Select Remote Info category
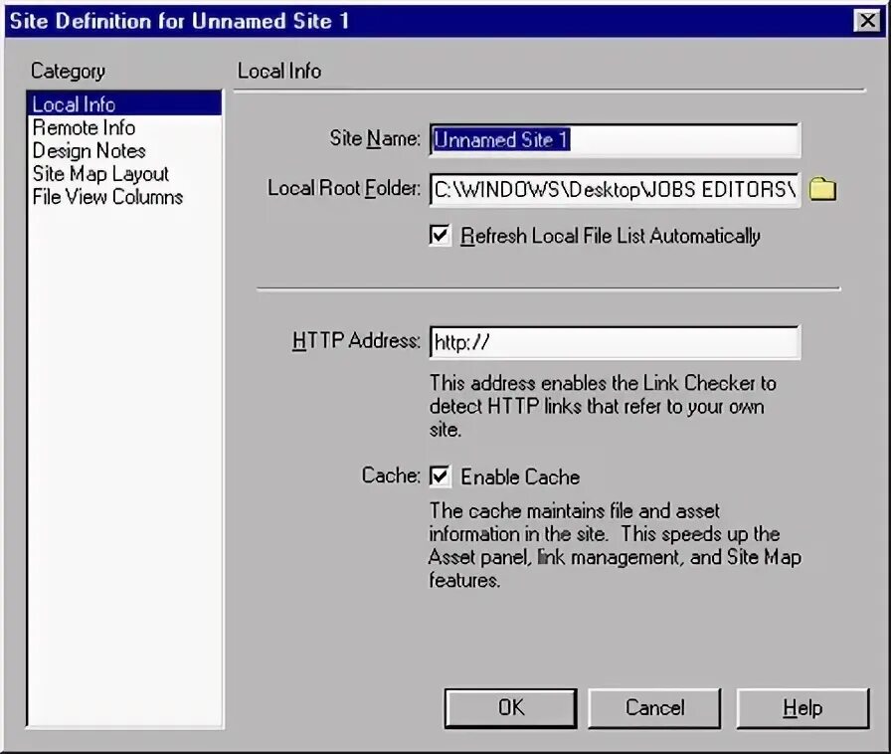 point(124,127)
